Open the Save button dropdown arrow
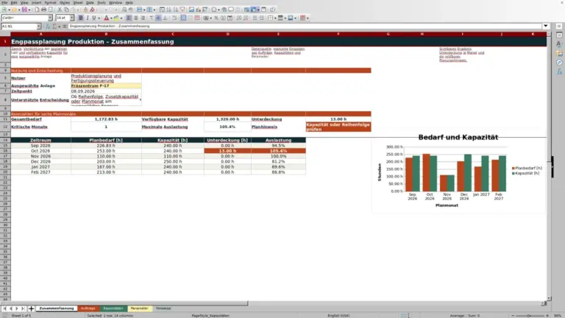 [x=29, y=10]
